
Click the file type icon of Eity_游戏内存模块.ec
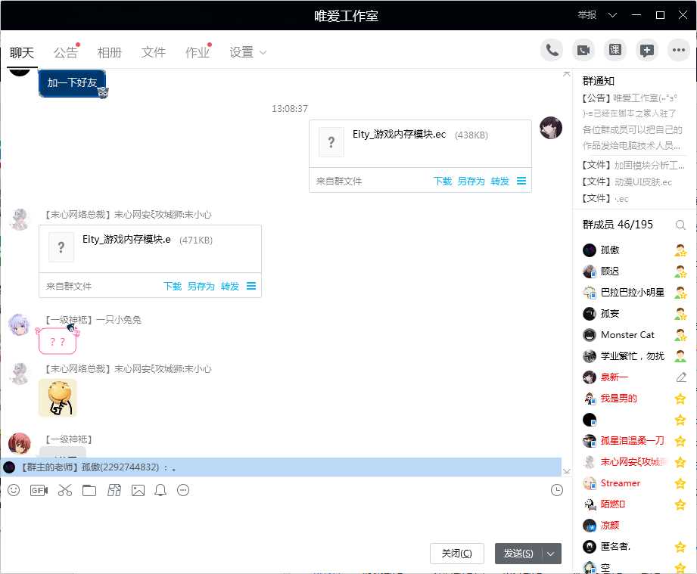(x=331, y=142)
